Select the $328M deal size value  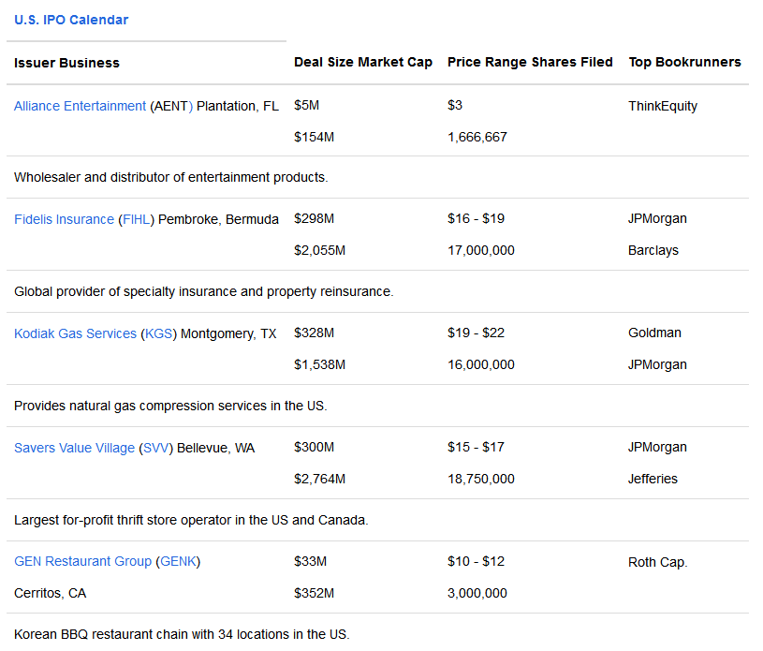tap(314, 333)
